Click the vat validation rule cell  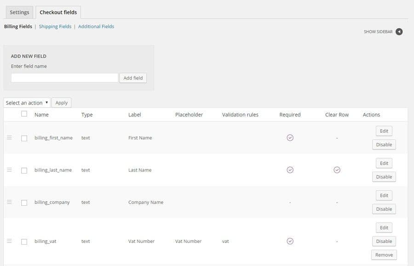(x=225, y=242)
